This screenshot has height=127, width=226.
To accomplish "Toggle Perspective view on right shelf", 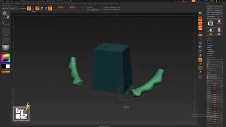I will pos(200,19).
